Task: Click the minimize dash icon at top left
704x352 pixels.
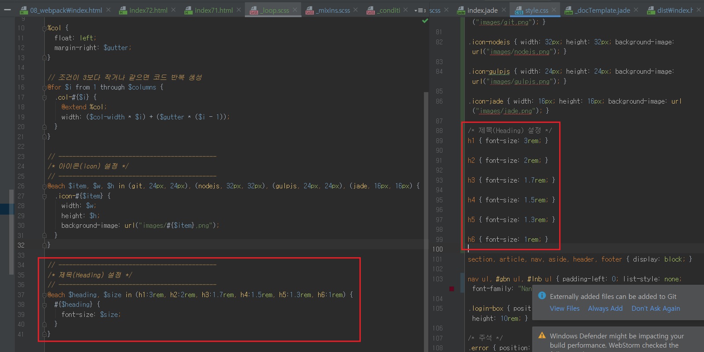Action: pos(7,9)
